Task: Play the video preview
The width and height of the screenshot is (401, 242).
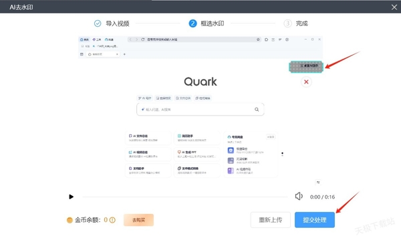Action: 71,197
